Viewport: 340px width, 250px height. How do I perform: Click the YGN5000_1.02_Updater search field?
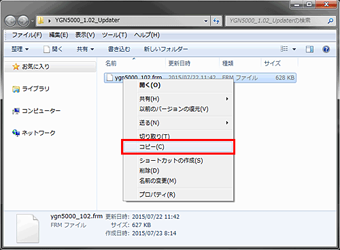point(277,21)
